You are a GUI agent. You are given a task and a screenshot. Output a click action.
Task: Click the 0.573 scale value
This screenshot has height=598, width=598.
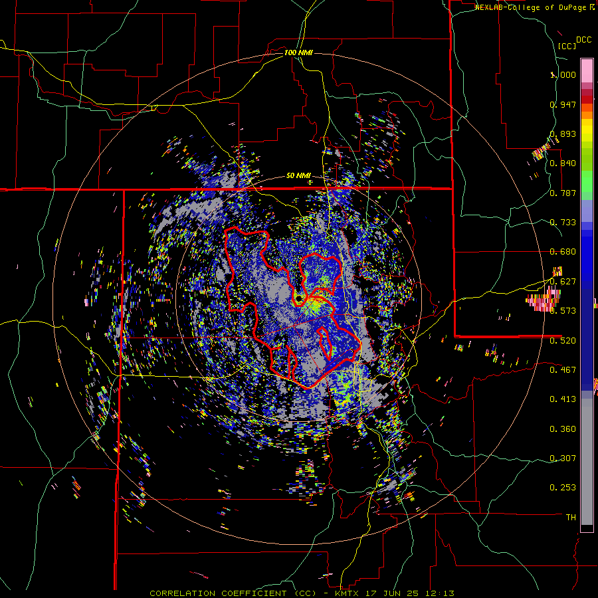563,311
